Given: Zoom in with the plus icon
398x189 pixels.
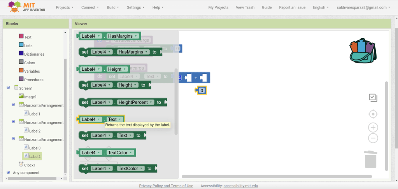Looking at the screenshot, I should [x=373, y=128].
